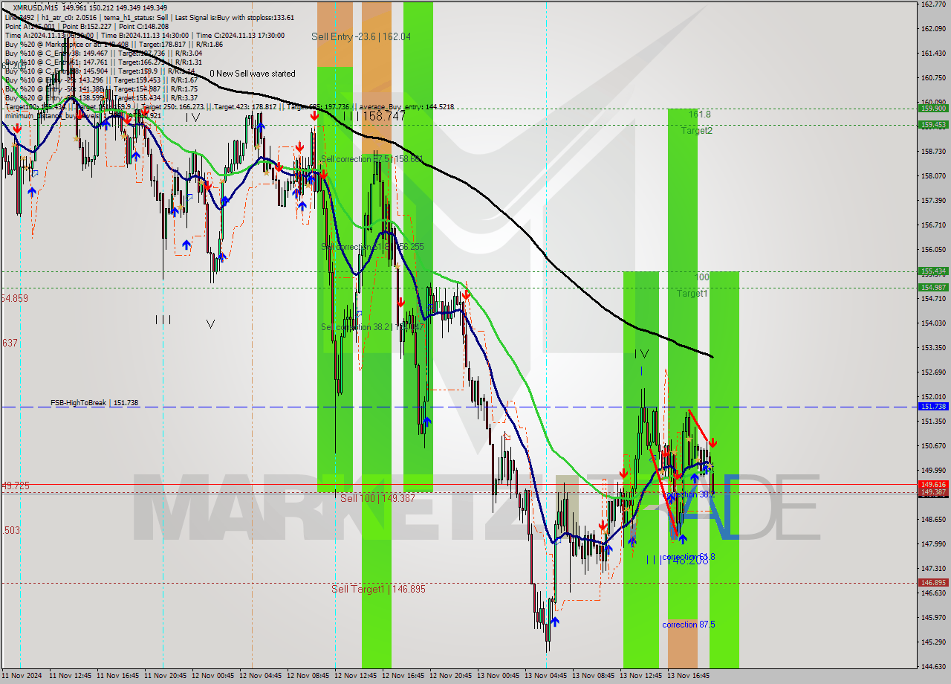Click the 152.690 price axis value

pyautogui.click(x=932, y=372)
